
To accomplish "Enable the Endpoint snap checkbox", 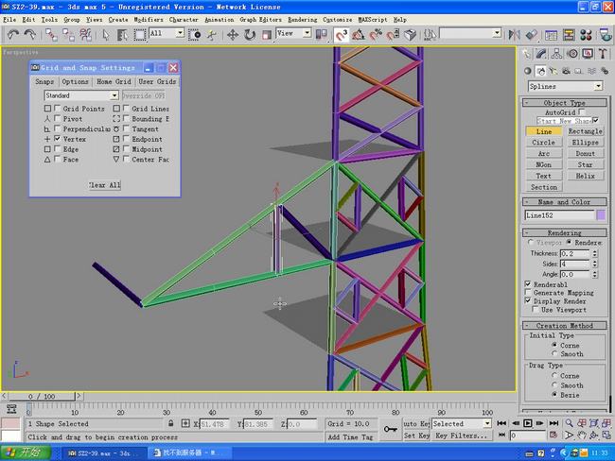I will coord(126,139).
